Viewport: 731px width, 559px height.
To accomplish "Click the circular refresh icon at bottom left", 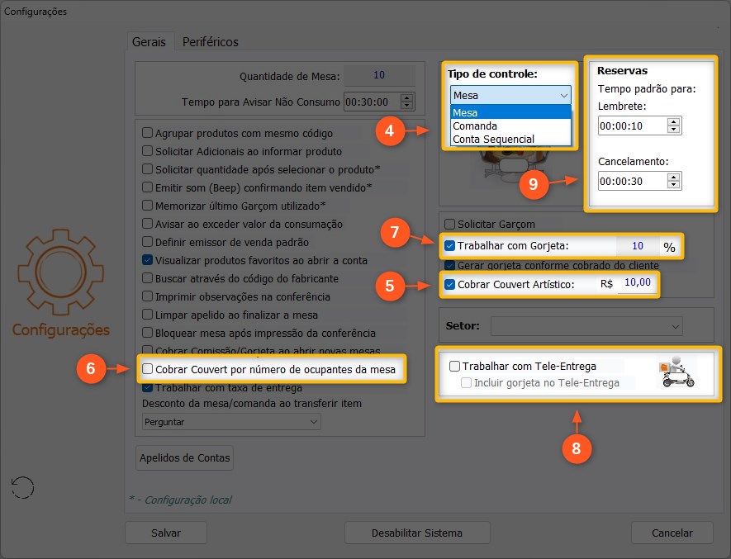I will [x=22, y=487].
